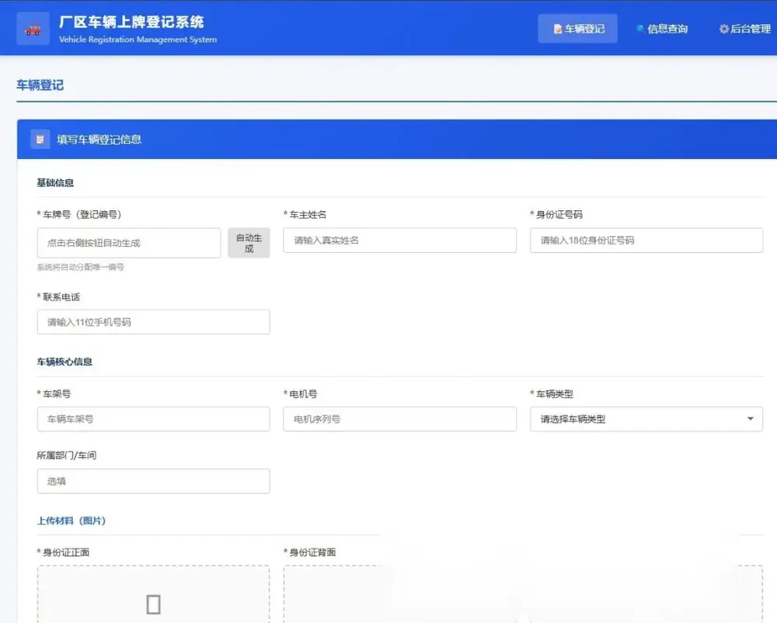This screenshot has width=777, height=623.
Task: Focus the 车牌号 (登记编号) input field
Action: pyautogui.click(x=129, y=243)
